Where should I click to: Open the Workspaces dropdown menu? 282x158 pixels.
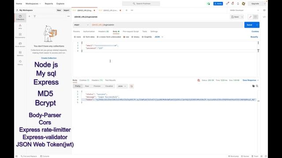point(33,4)
